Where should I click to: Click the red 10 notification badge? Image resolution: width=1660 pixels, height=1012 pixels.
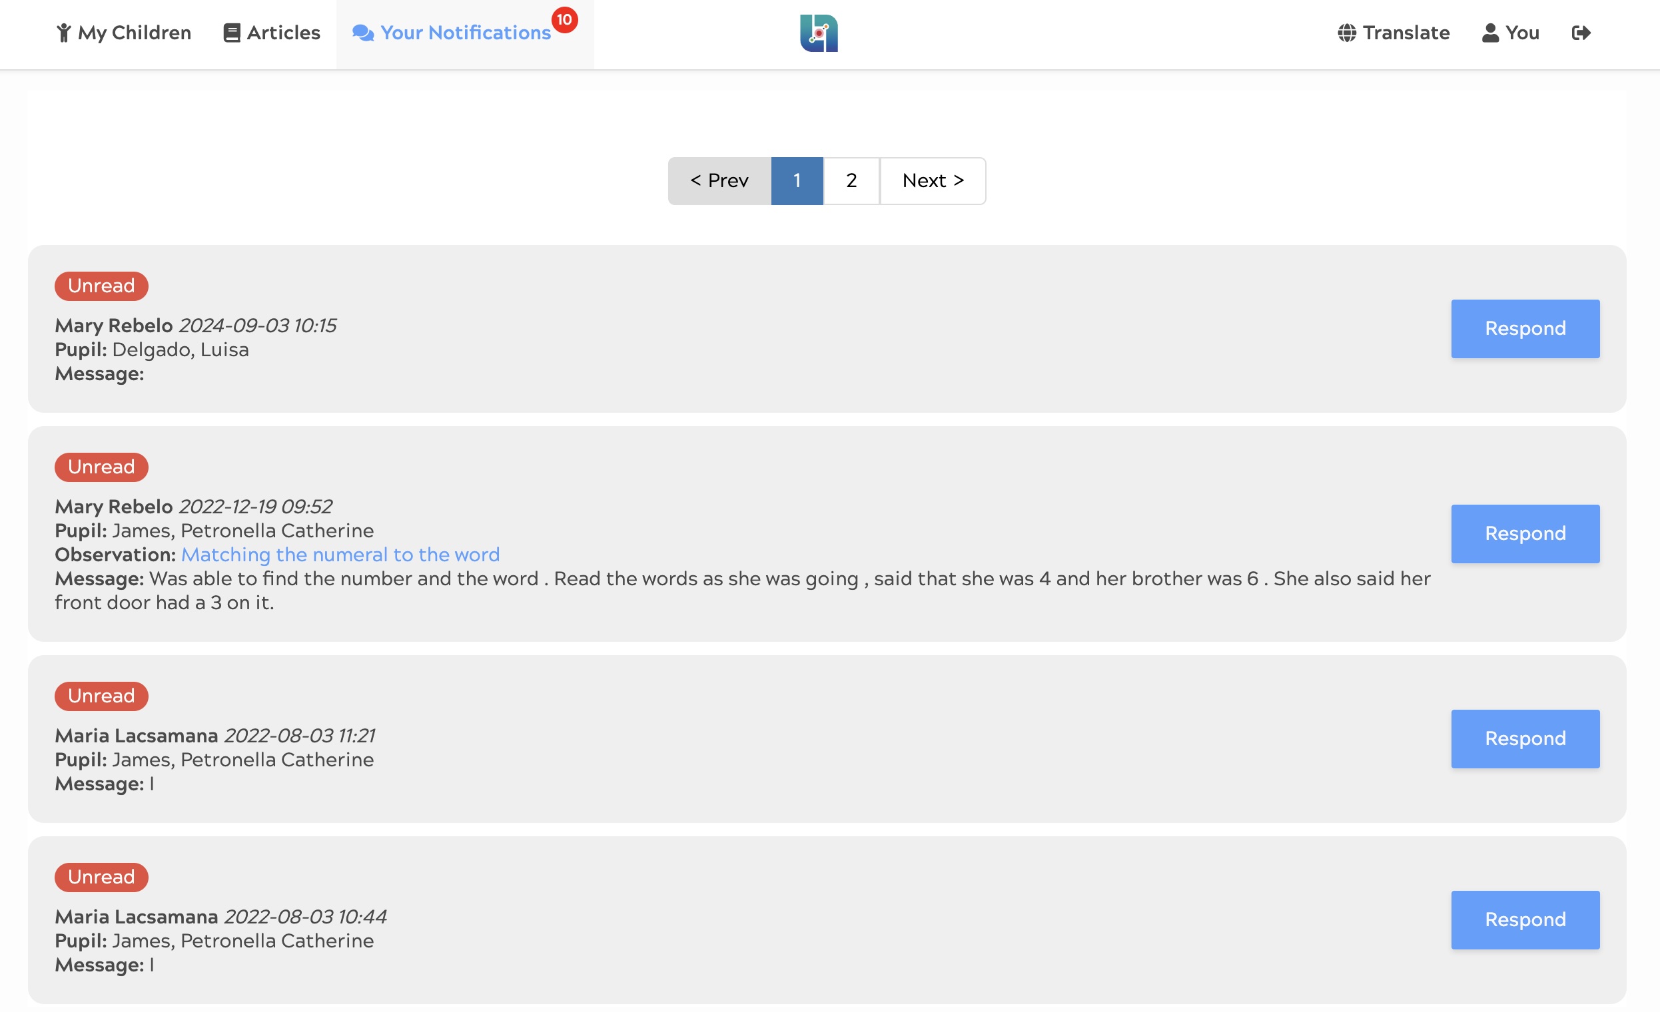coord(564,19)
